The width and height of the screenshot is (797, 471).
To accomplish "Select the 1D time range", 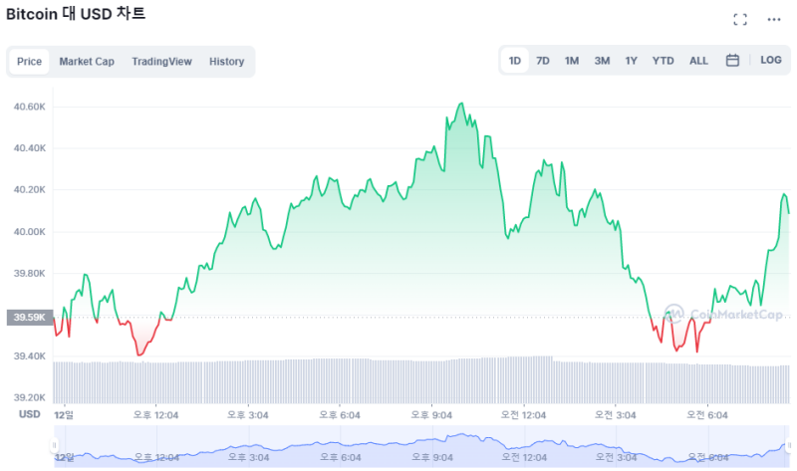I will coord(514,61).
